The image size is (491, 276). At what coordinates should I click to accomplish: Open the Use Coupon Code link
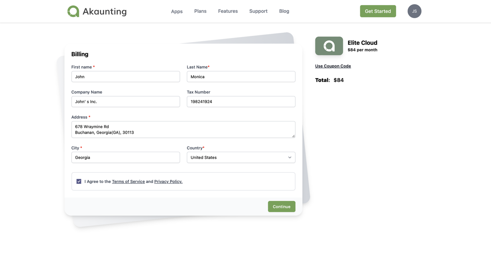pos(333,66)
